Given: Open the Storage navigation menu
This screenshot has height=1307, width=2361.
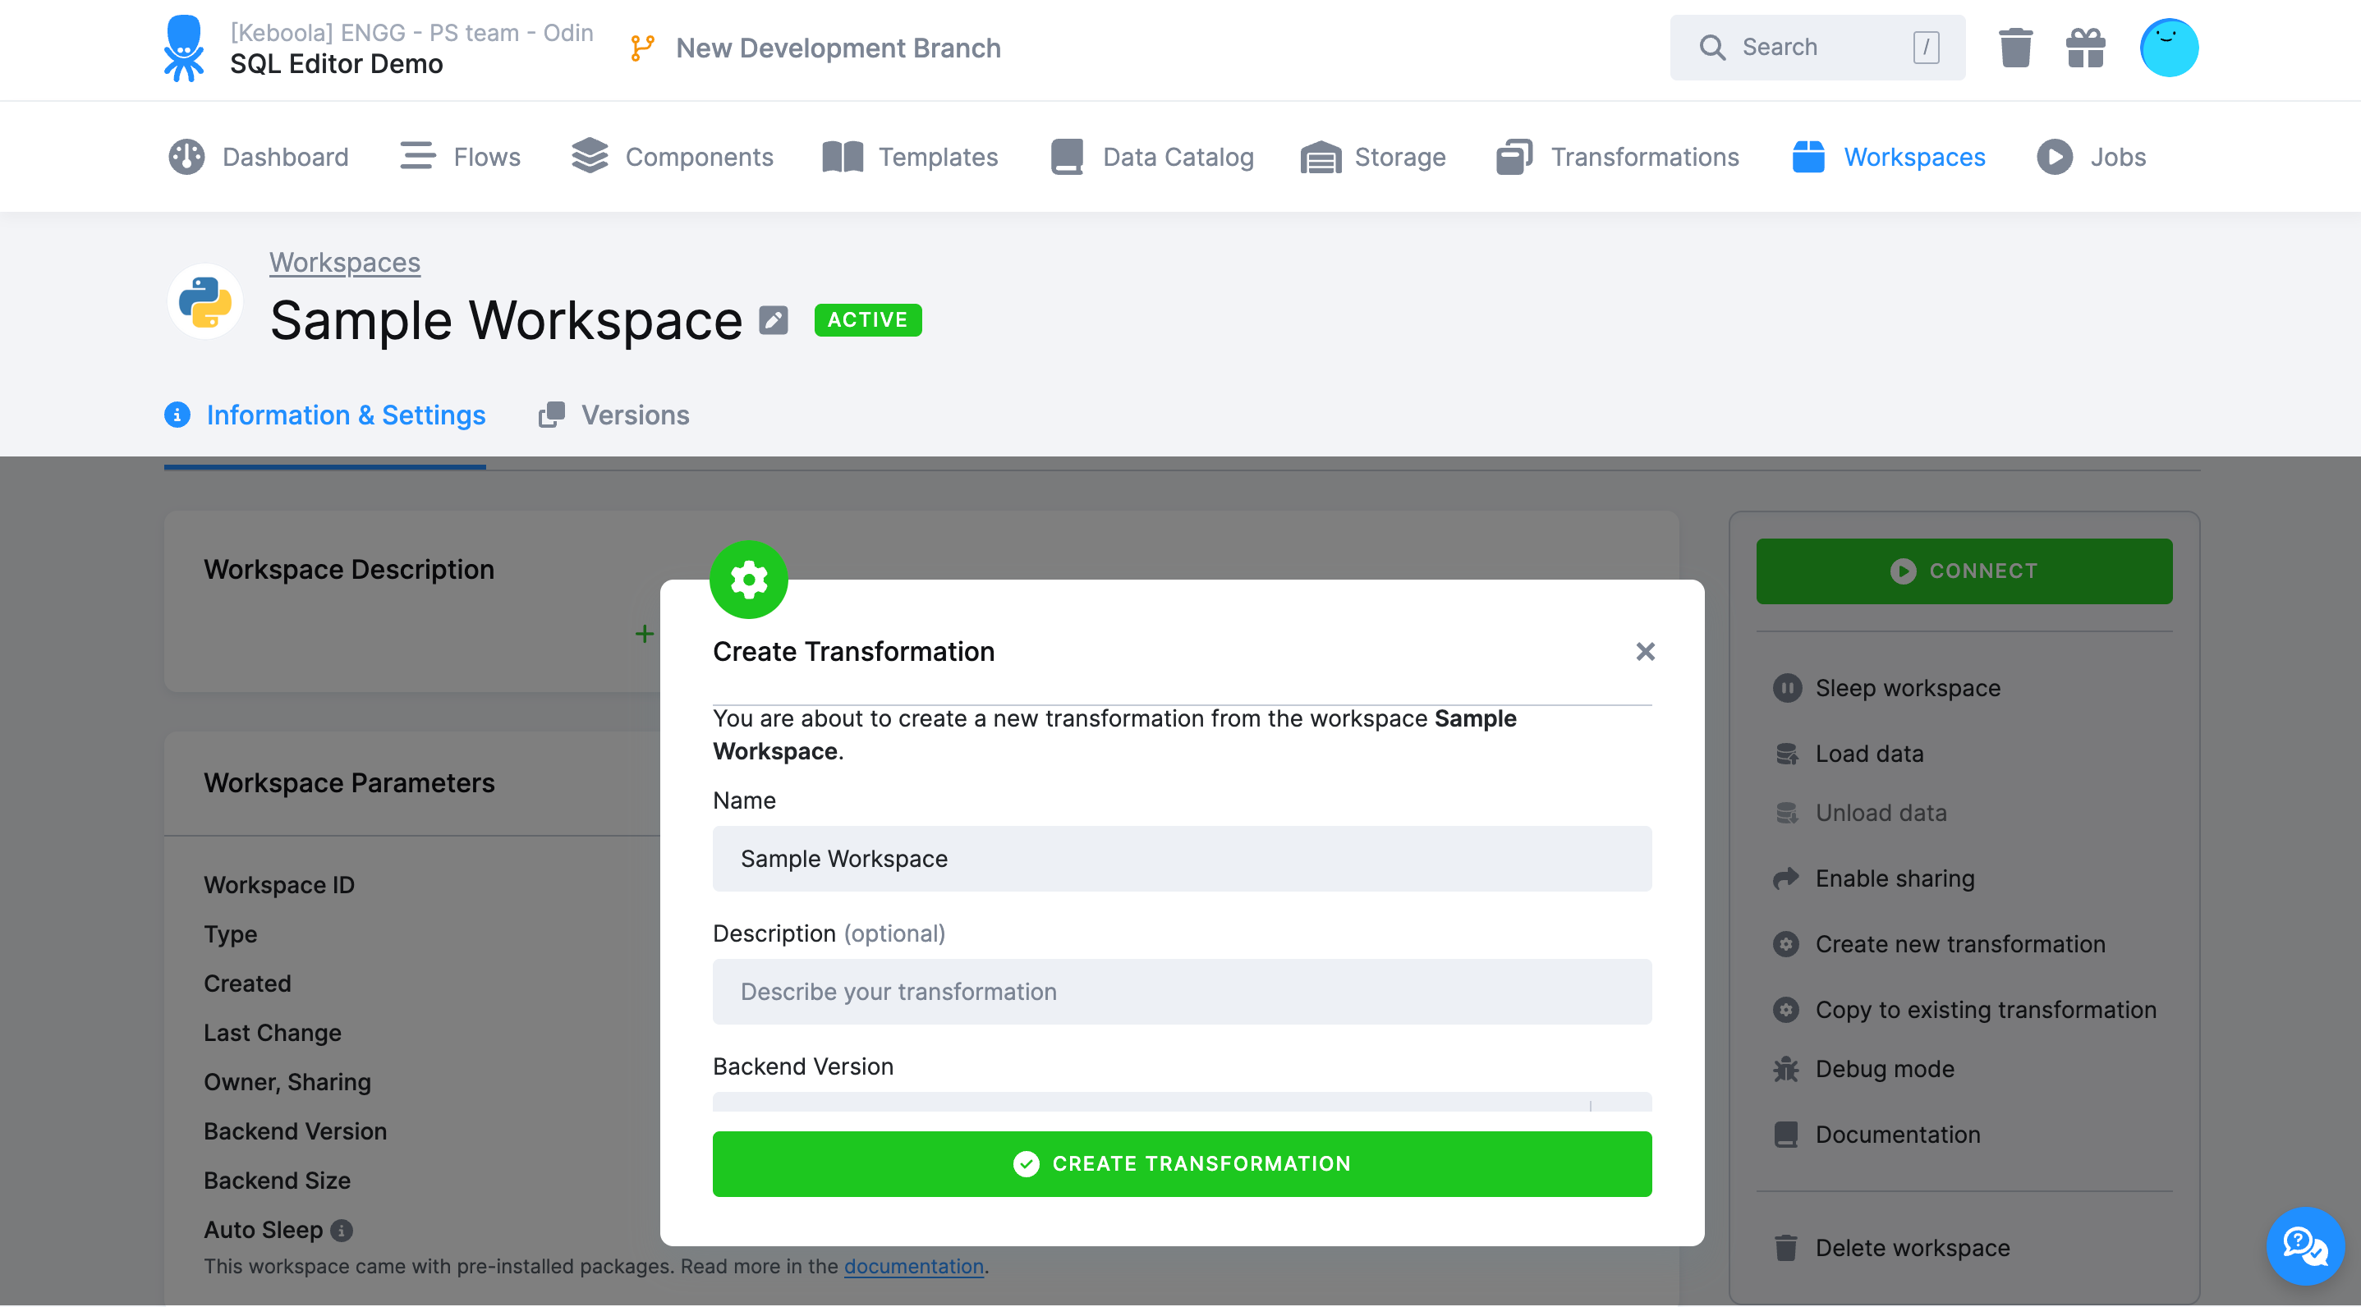Looking at the screenshot, I should [1373, 157].
